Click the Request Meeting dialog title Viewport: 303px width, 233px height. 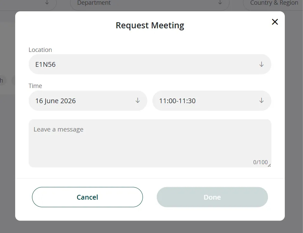coord(150,25)
